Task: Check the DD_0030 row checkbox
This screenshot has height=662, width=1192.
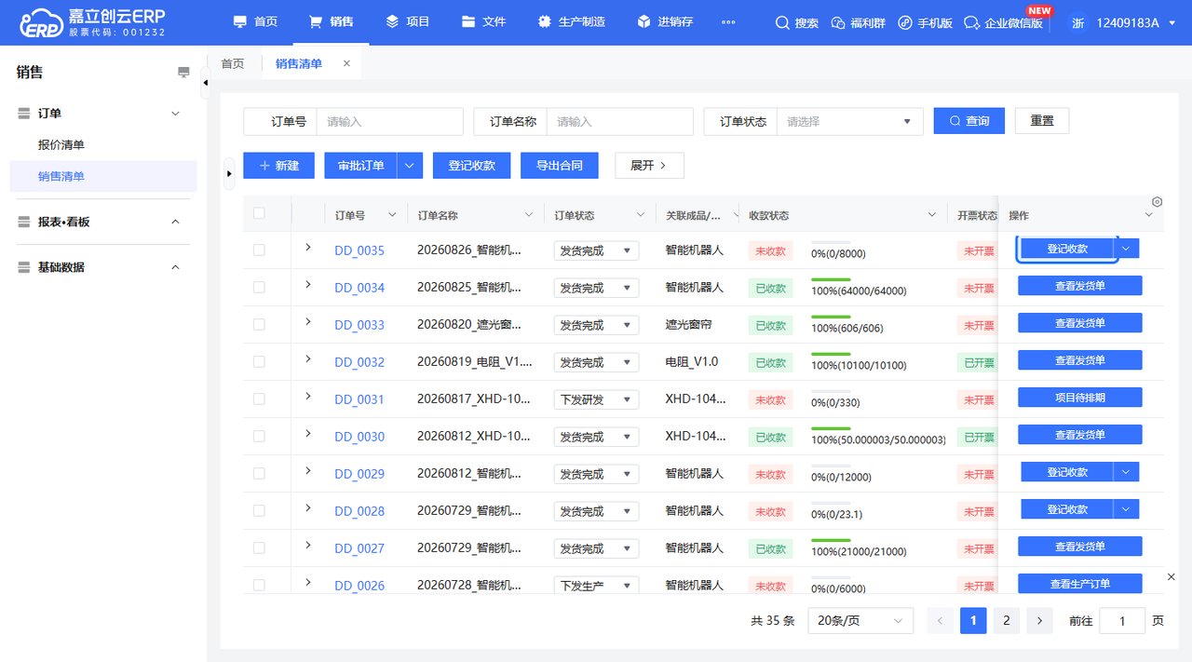Action: click(259, 436)
